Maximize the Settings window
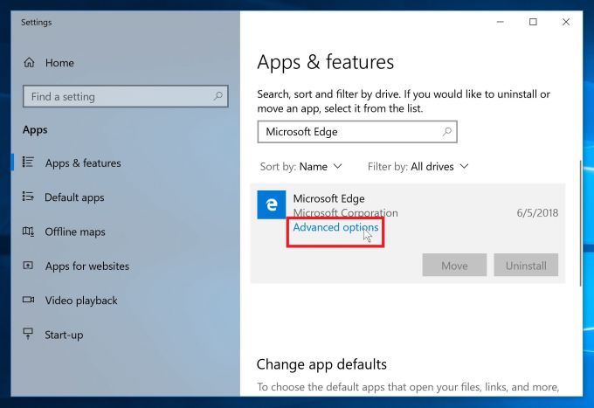The height and width of the screenshot is (408, 594). pyautogui.click(x=533, y=22)
